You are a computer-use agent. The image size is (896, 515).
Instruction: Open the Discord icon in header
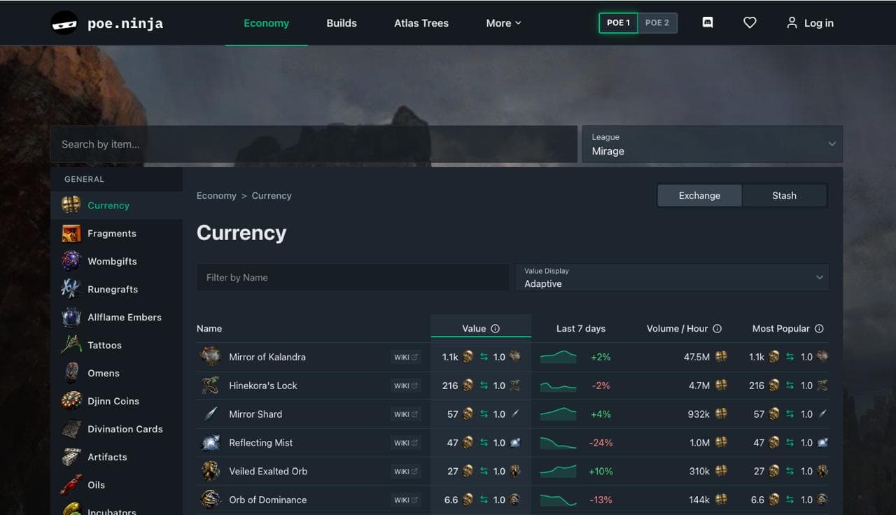coord(708,23)
